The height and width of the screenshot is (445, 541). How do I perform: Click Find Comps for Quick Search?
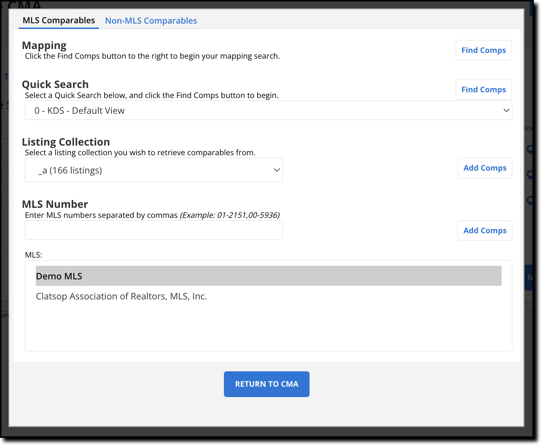(483, 89)
